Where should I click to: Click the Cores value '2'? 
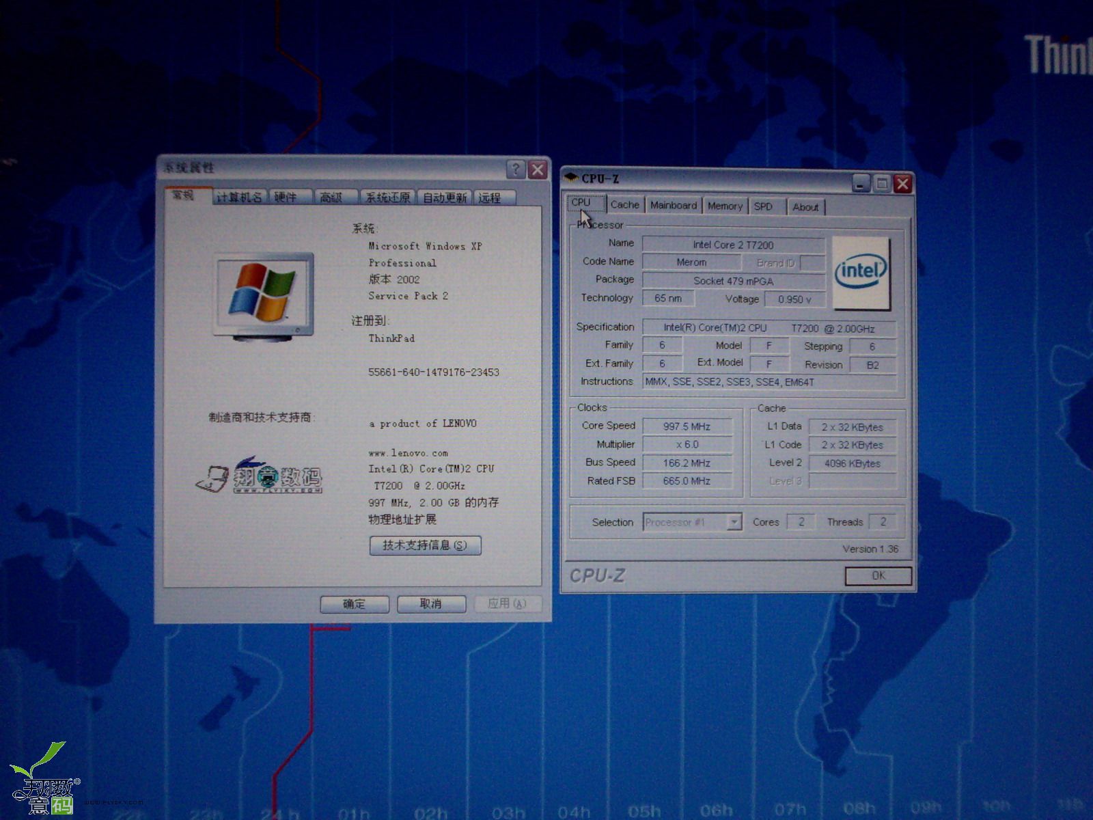point(801,522)
